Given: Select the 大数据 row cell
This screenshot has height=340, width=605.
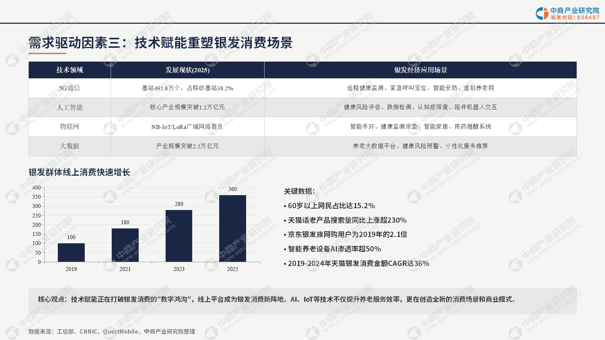Looking at the screenshot, I should 70,146.
